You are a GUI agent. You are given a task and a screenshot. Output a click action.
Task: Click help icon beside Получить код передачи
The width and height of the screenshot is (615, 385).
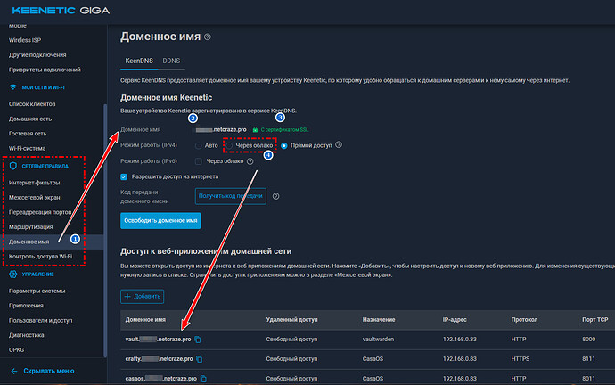pyautogui.click(x=274, y=195)
